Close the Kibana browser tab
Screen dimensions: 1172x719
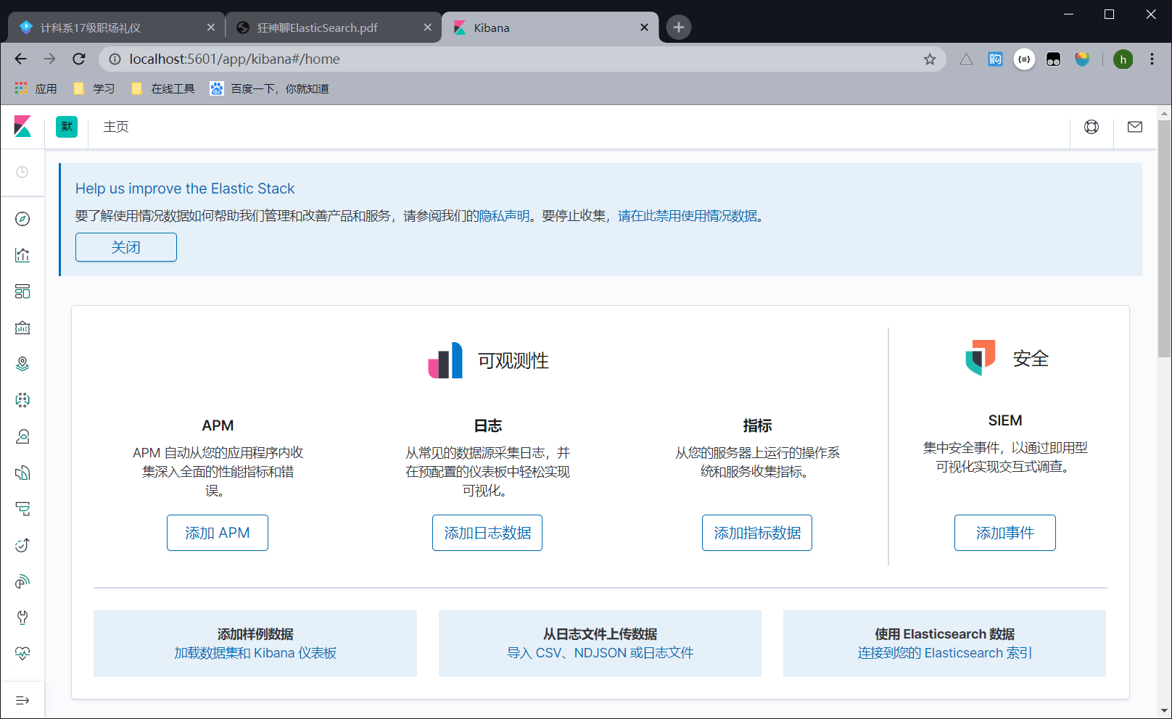(645, 28)
